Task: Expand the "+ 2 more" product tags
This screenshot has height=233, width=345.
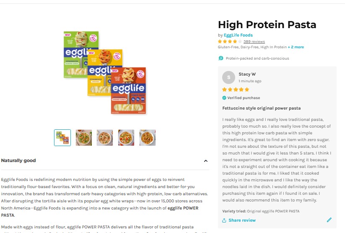Action: (x=296, y=47)
